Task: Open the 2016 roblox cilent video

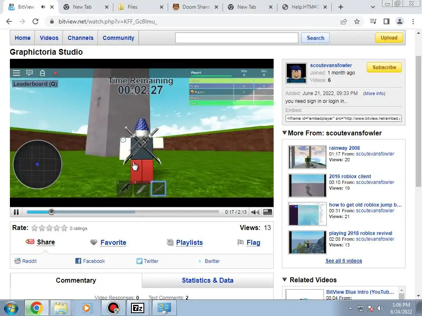Action: click(x=350, y=176)
